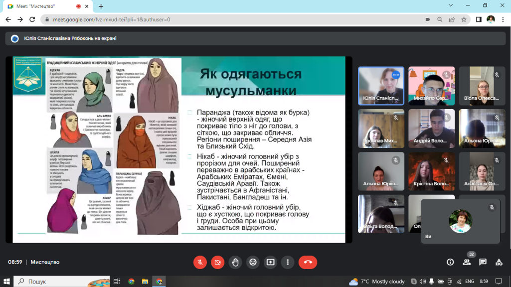Open the Activities panel
The width and height of the screenshot is (511, 287).
pos(499,262)
